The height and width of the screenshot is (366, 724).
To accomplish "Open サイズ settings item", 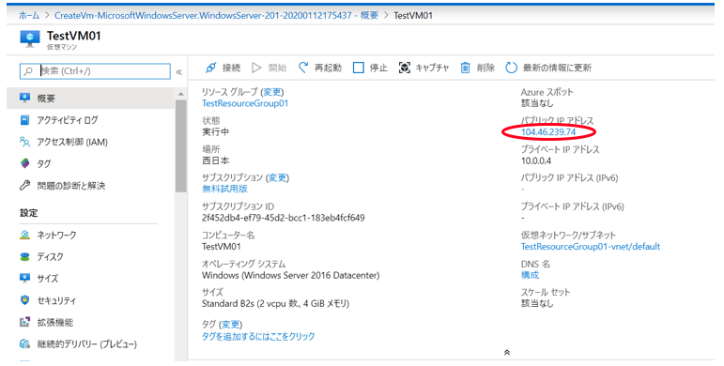I will [x=90, y=279].
